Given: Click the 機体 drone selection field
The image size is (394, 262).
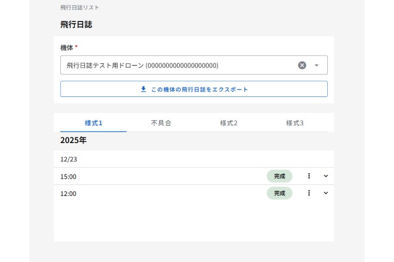Looking at the screenshot, I should pos(179,65).
